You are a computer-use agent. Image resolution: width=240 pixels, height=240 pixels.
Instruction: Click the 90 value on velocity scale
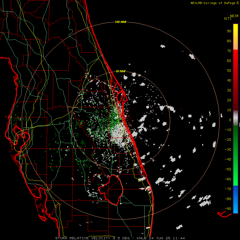click(229, 31)
